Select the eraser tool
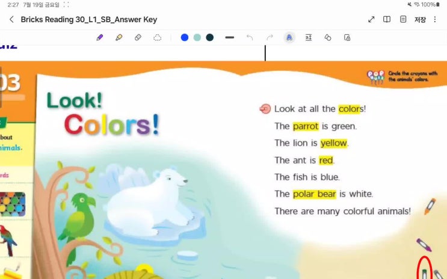 (x=138, y=37)
